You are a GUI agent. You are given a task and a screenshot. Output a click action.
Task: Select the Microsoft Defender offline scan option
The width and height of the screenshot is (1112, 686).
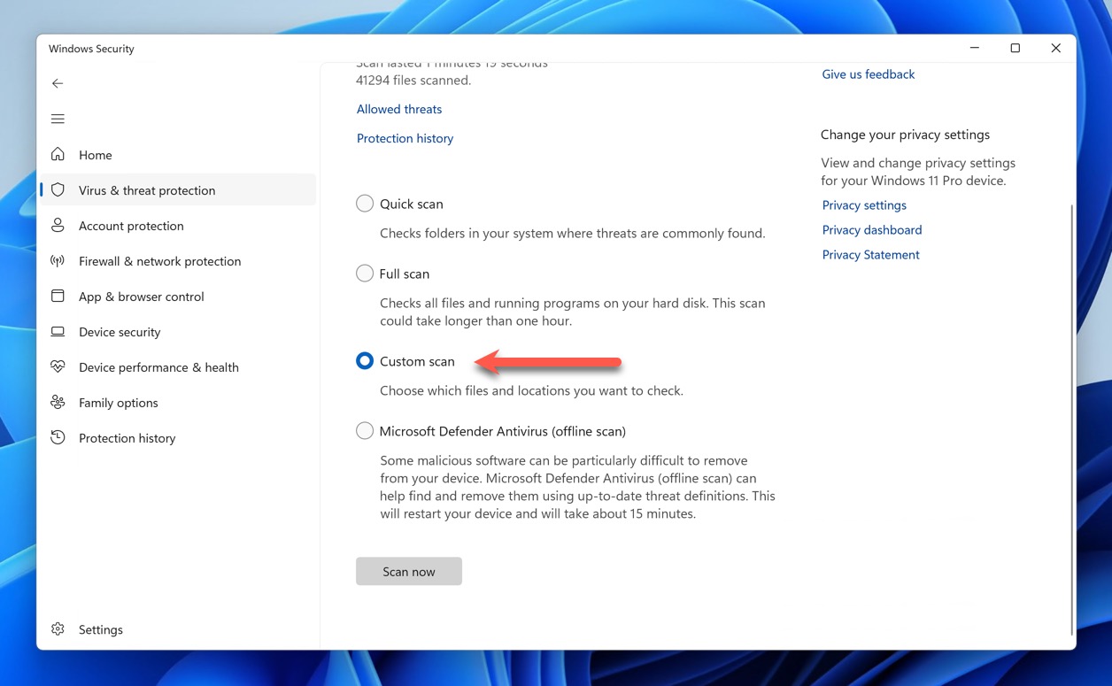tap(365, 431)
